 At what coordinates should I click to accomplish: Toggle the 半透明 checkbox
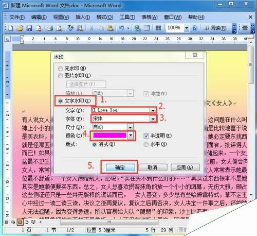point(146,136)
